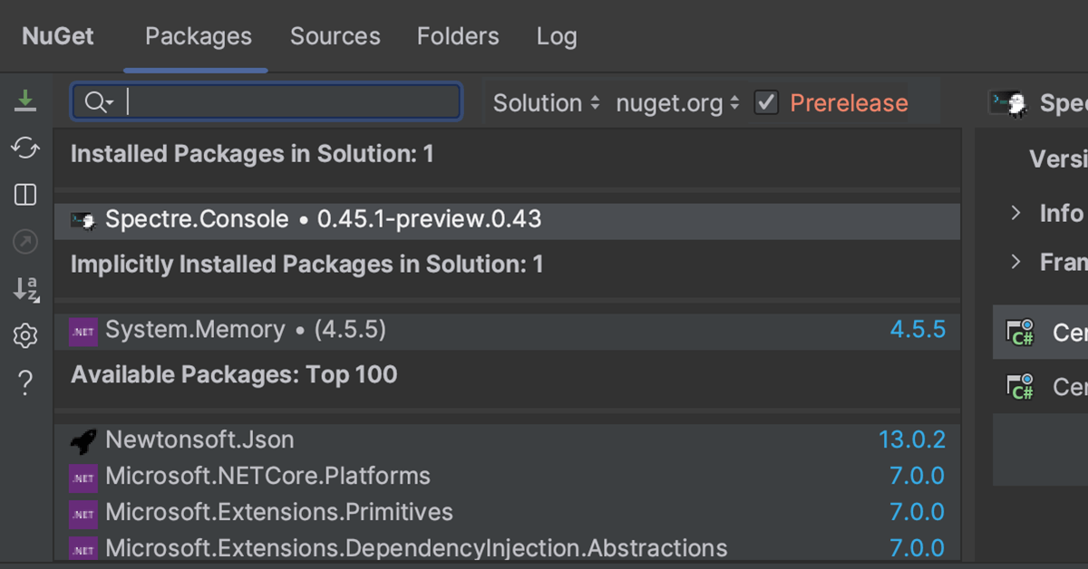1088x569 pixels.
Task: Click System.Memory version 4.5.5 link
Action: (918, 330)
